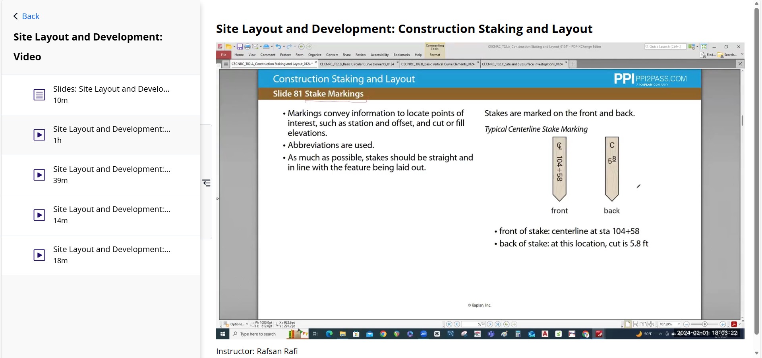Click the zoom in plus icon
Image resolution: width=762 pixels, height=358 pixels.
[x=723, y=324]
